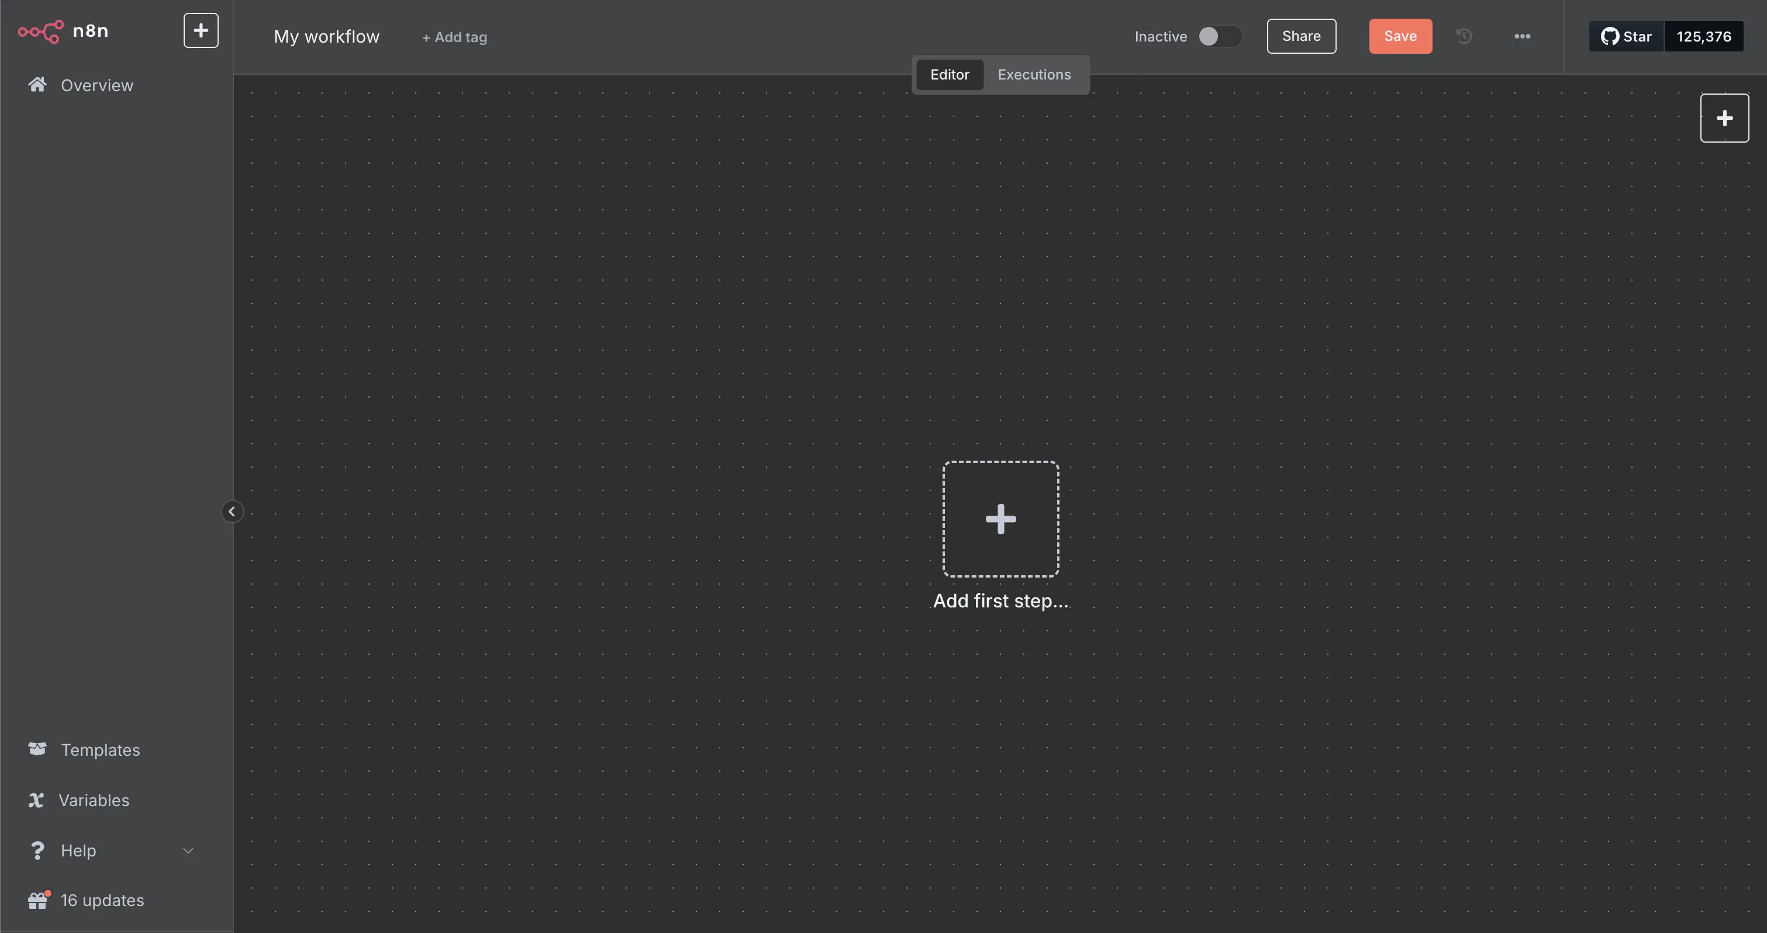Switch to the Executions tab
Viewport: 1767px width, 933px height.
pyautogui.click(x=1034, y=74)
